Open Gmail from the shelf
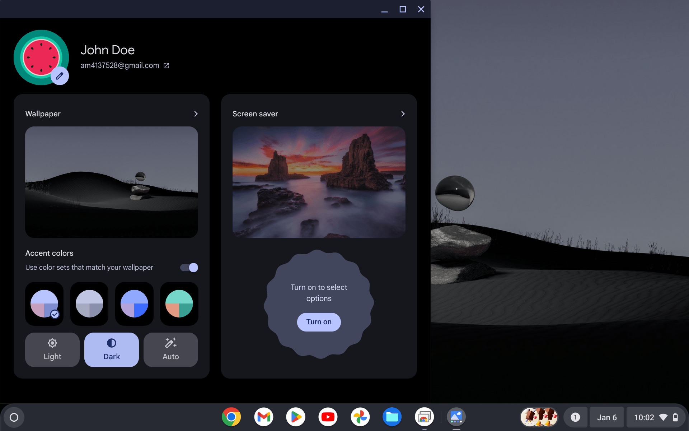689x431 pixels. (264, 417)
